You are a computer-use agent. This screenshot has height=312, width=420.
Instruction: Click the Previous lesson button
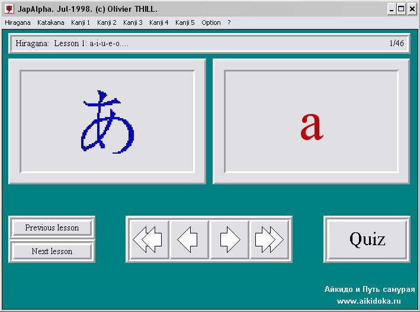click(52, 227)
